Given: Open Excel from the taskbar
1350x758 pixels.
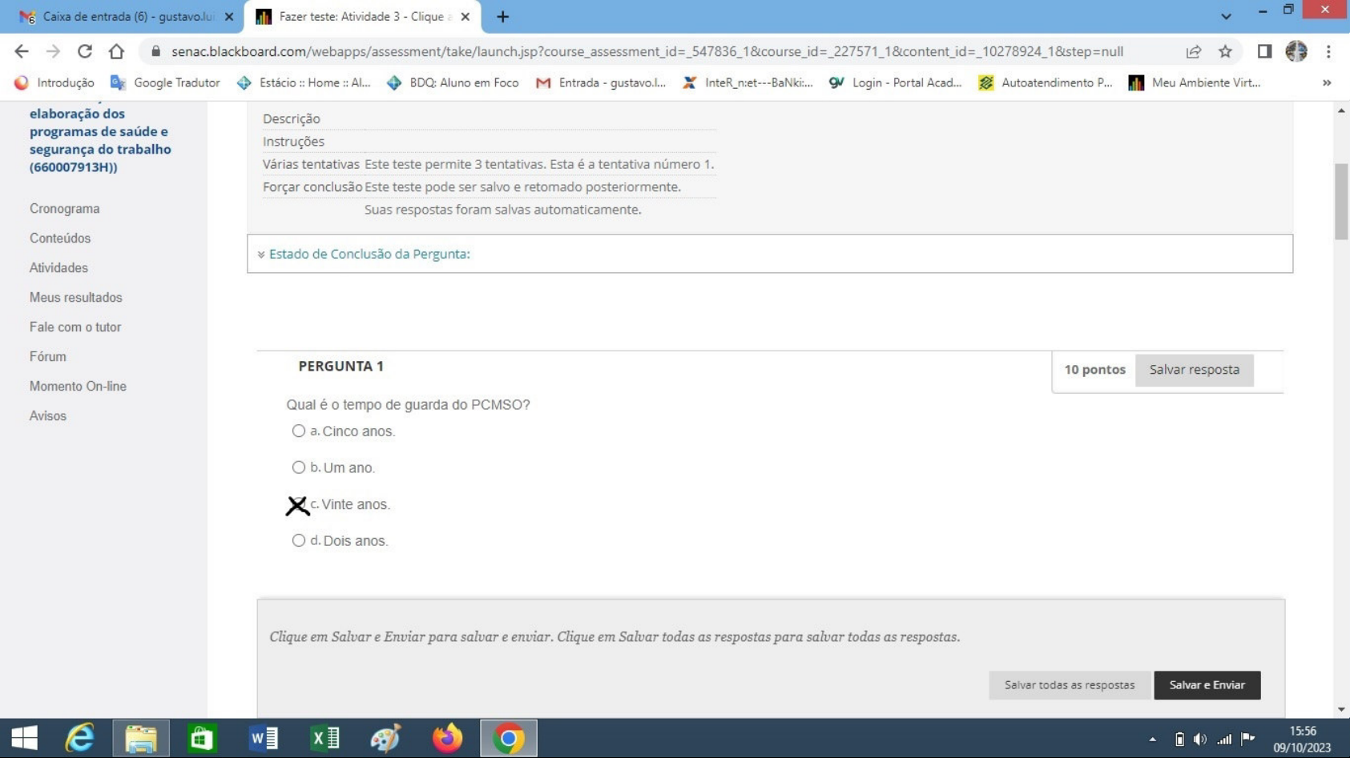Looking at the screenshot, I should click(x=324, y=737).
